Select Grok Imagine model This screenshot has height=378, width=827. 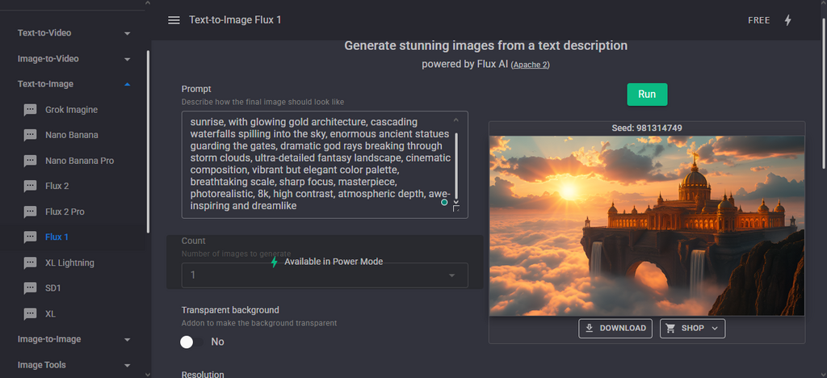71,110
